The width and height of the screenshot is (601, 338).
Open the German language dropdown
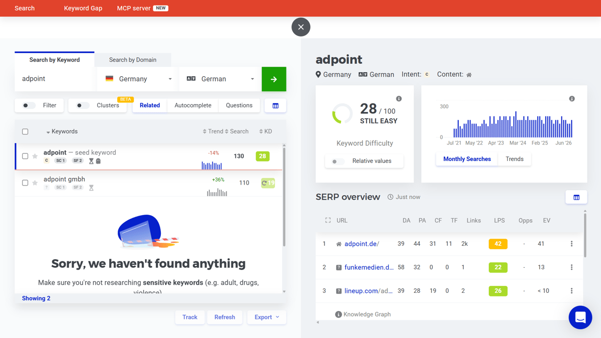pos(220,79)
